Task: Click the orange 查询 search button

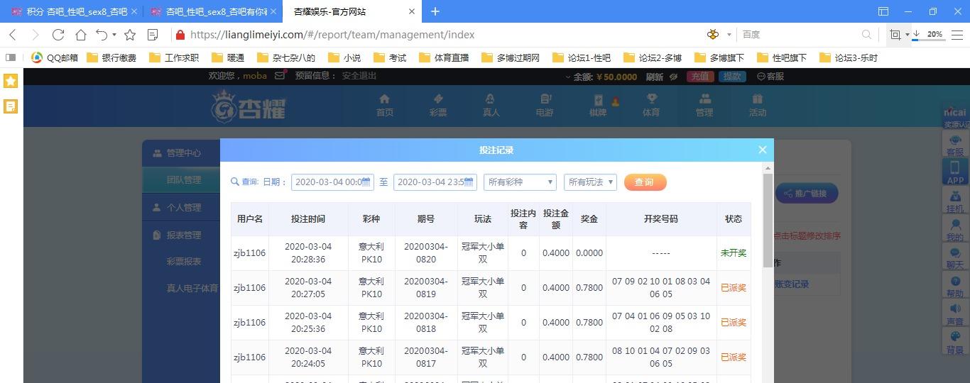Action: 645,182
